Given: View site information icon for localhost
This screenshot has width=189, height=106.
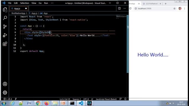Looking at the screenshot, I should coord(136,9).
